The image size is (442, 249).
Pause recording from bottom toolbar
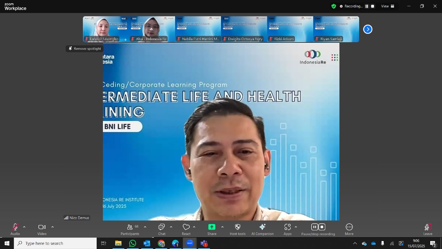(x=315, y=227)
